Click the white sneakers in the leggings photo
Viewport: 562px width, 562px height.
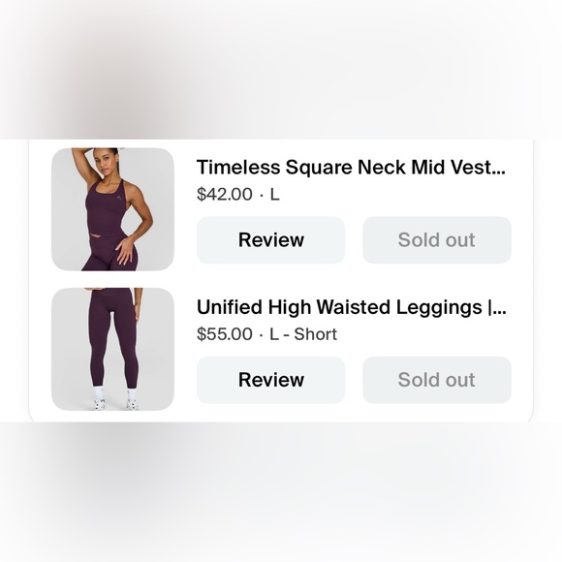pos(115,404)
